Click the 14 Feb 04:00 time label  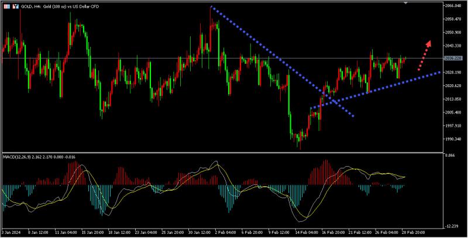[x=307, y=232]
